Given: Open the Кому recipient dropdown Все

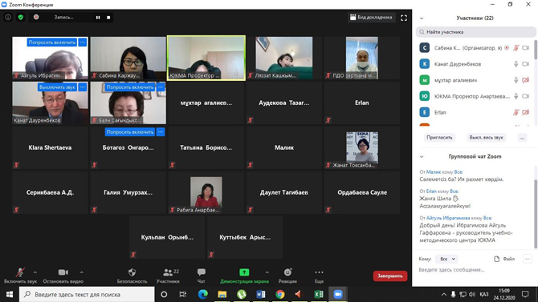Looking at the screenshot, I should [447, 260].
